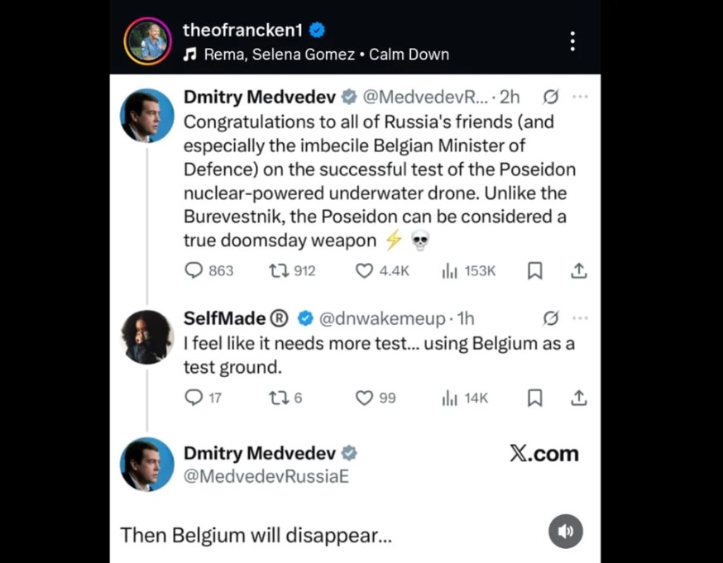The width and height of the screenshot is (723, 563).
Task: Tap SelfMade's profile avatar
Action: tap(147, 336)
